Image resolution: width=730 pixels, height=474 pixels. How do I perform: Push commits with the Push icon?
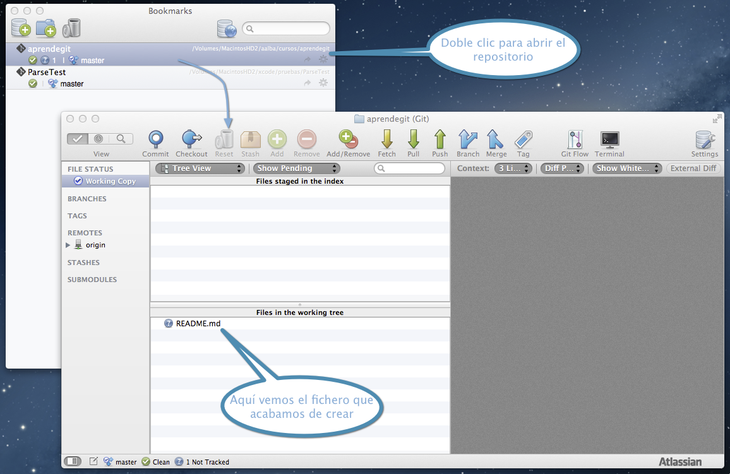point(440,139)
